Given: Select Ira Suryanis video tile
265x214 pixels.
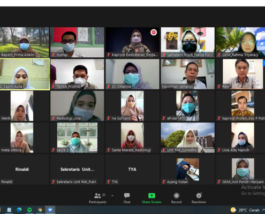Looking at the screenshot, I should (132, 106).
